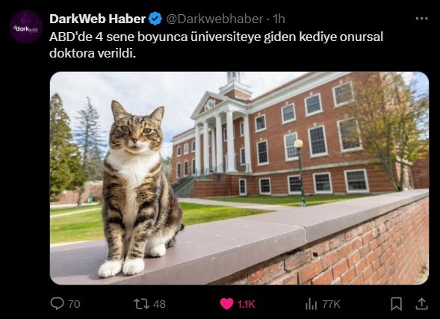Open the cat photo in viewer
The image size is (440, 319).
pos(239,178)
